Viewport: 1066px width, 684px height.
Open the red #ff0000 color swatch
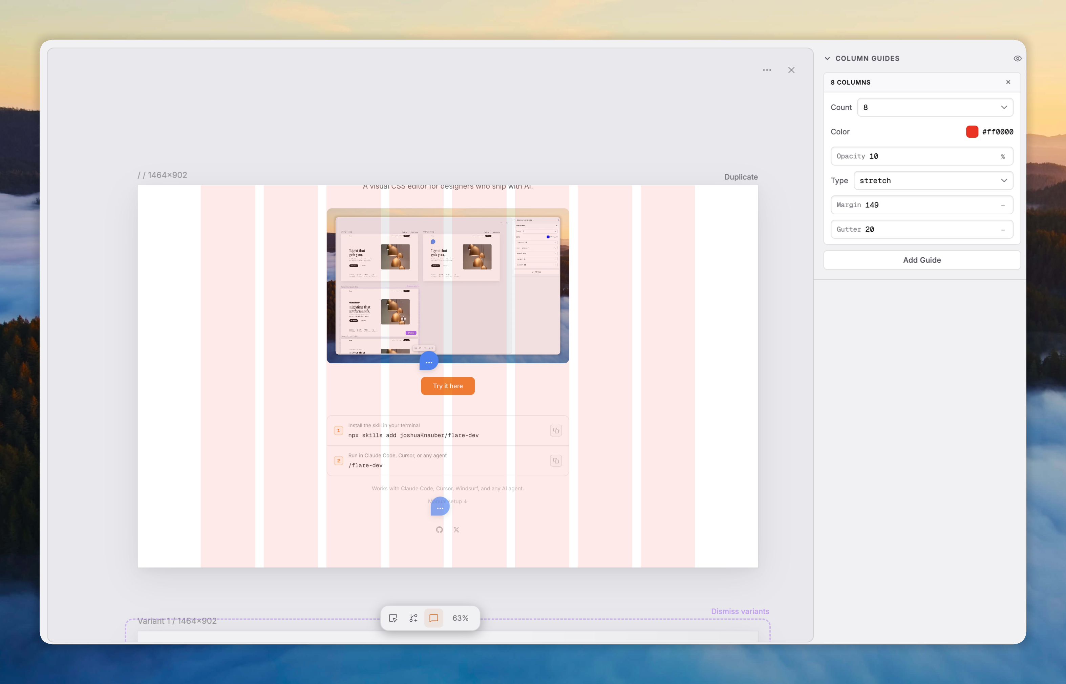click(972, 131)
